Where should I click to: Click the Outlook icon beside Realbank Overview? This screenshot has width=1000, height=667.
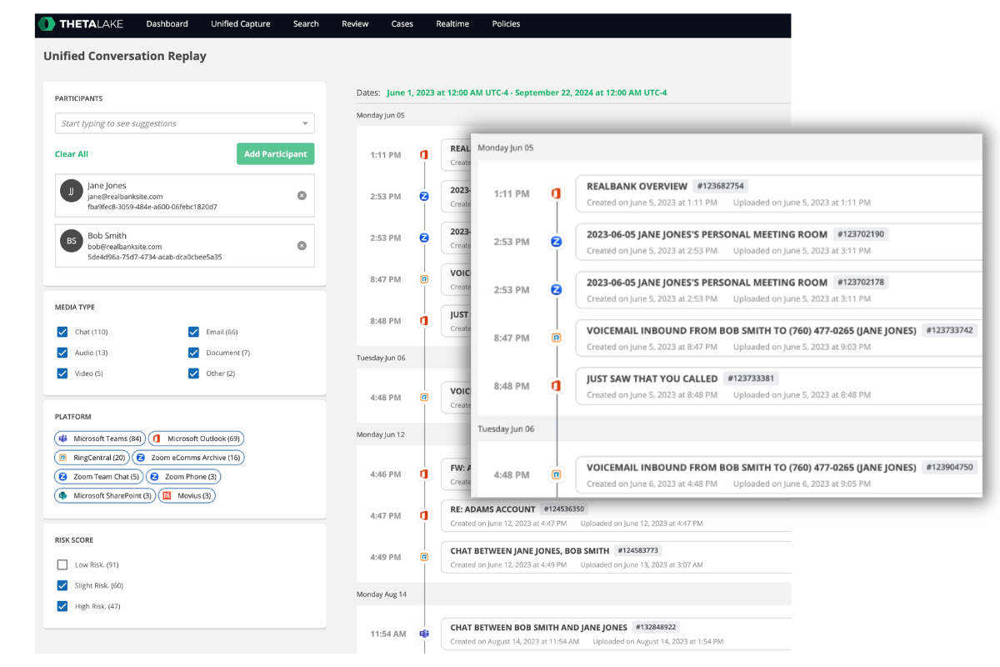(556, 193)
